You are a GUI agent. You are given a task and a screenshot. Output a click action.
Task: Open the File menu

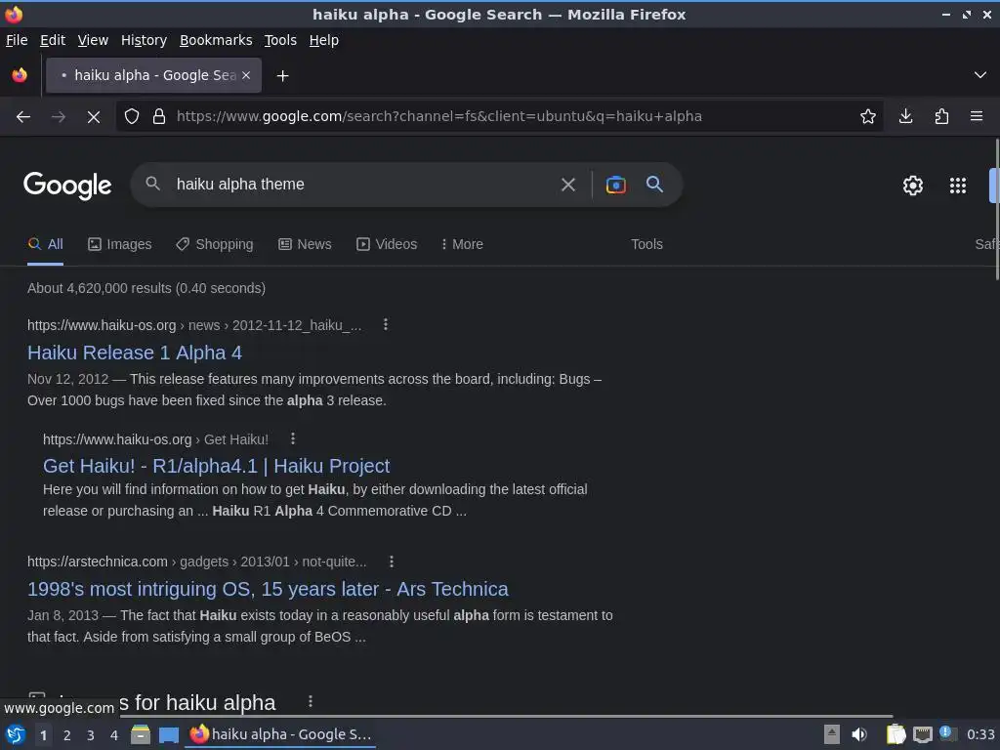pyautogui.click(x=17, y=40)
